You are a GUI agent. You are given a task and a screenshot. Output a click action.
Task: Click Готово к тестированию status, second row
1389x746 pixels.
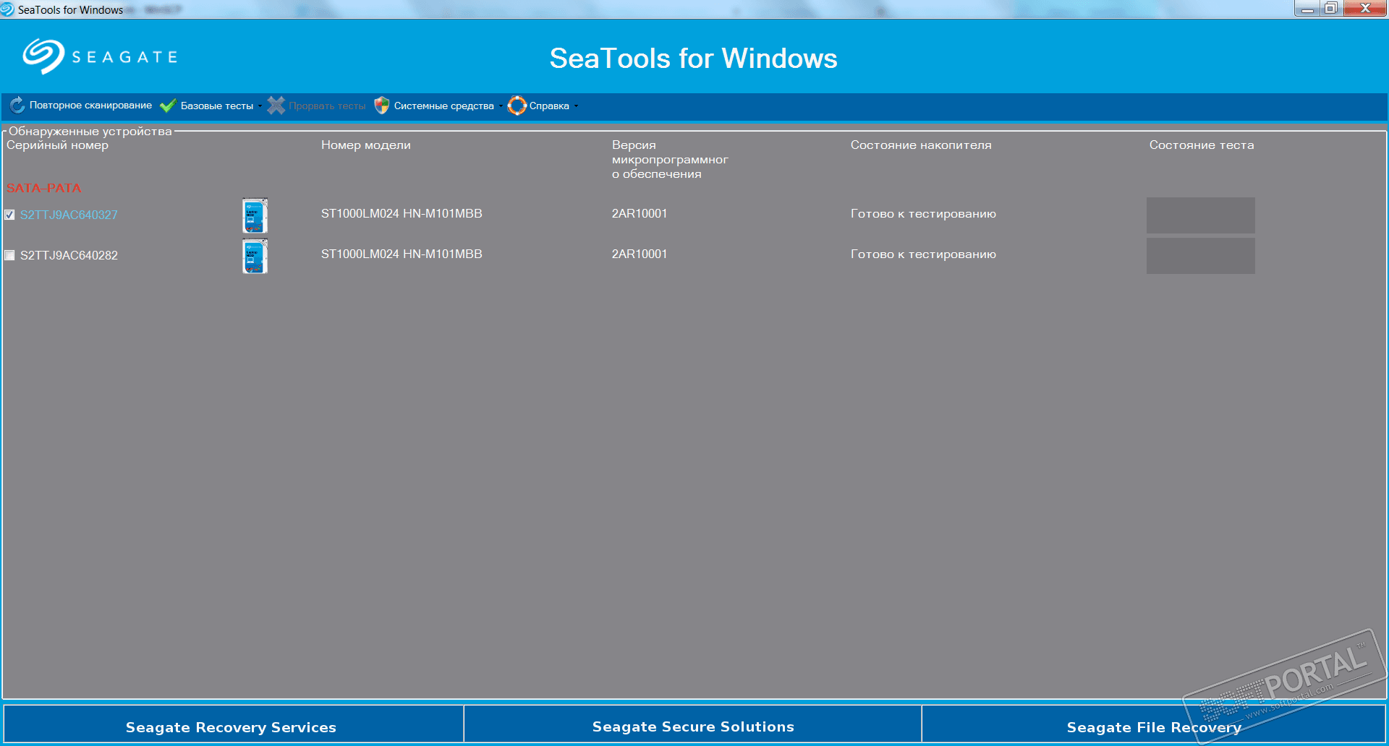coord(923,254)
